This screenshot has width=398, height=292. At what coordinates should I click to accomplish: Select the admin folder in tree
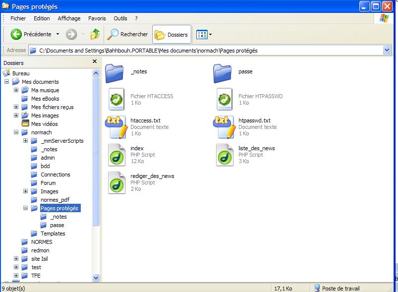click(48, 158)
